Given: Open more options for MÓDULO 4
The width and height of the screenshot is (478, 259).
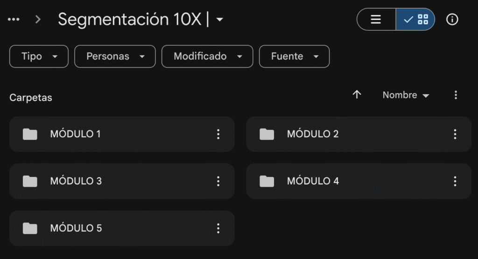Looking at the screenshot, I should [455, 181].
